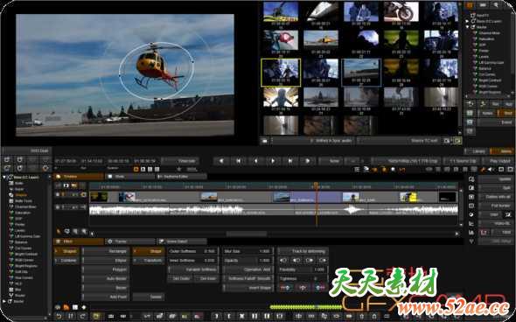Jump to the previous shot

point(238,161)
